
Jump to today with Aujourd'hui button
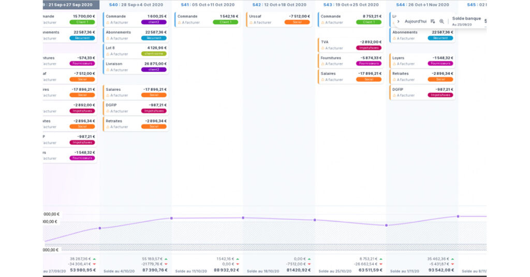coord(416,21)
